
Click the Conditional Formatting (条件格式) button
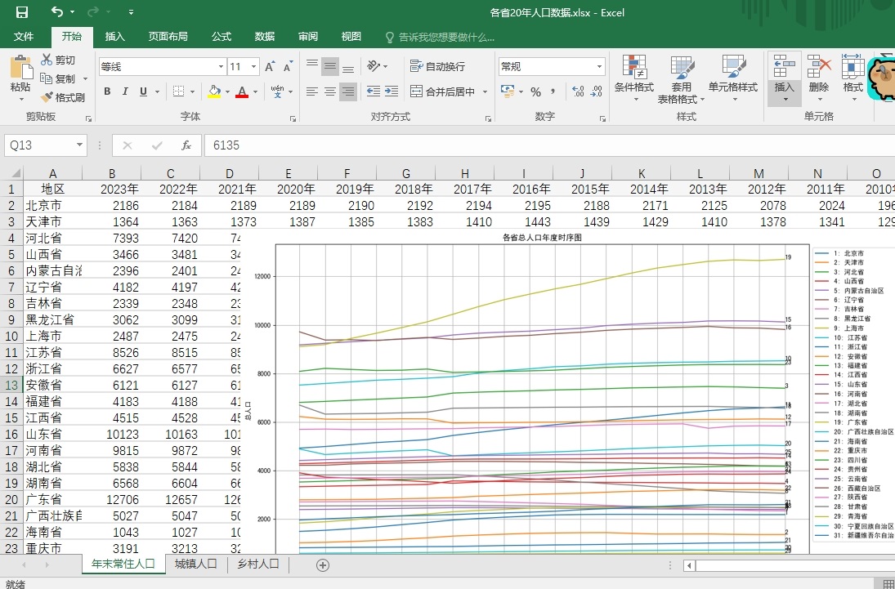pyautogui.click(x=633, y=78)
